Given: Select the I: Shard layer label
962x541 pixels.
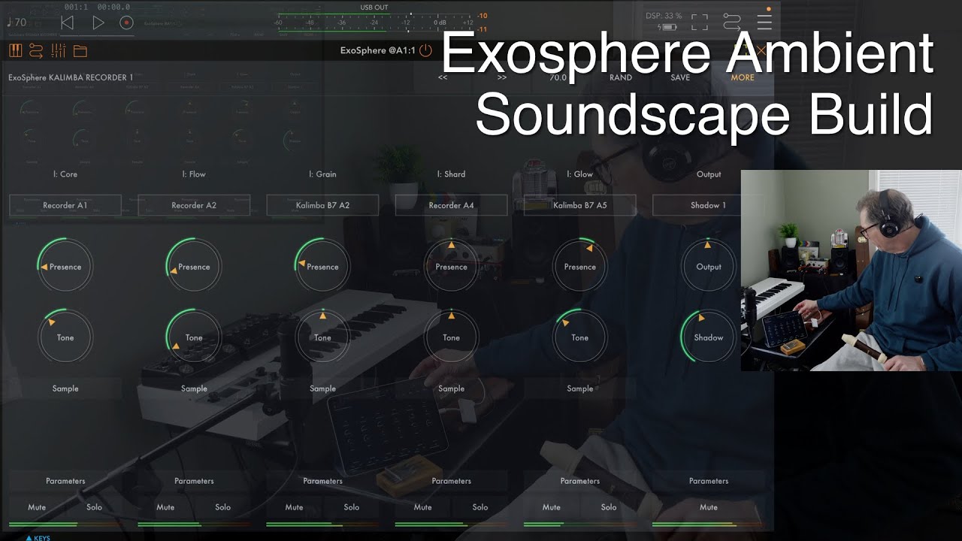Looking at the screenshot, I should (x=451, y=174).
